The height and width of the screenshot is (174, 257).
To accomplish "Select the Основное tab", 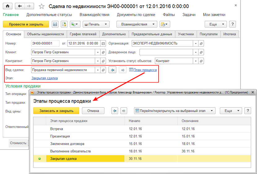I will 13,34.
